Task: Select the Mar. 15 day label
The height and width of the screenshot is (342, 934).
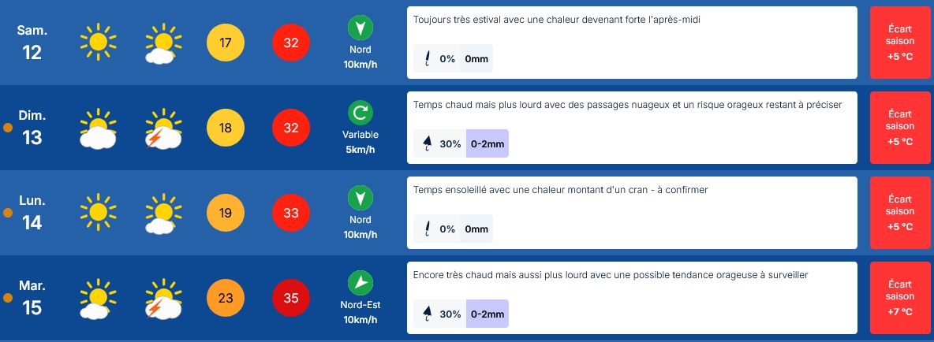Action: [32, 298]
